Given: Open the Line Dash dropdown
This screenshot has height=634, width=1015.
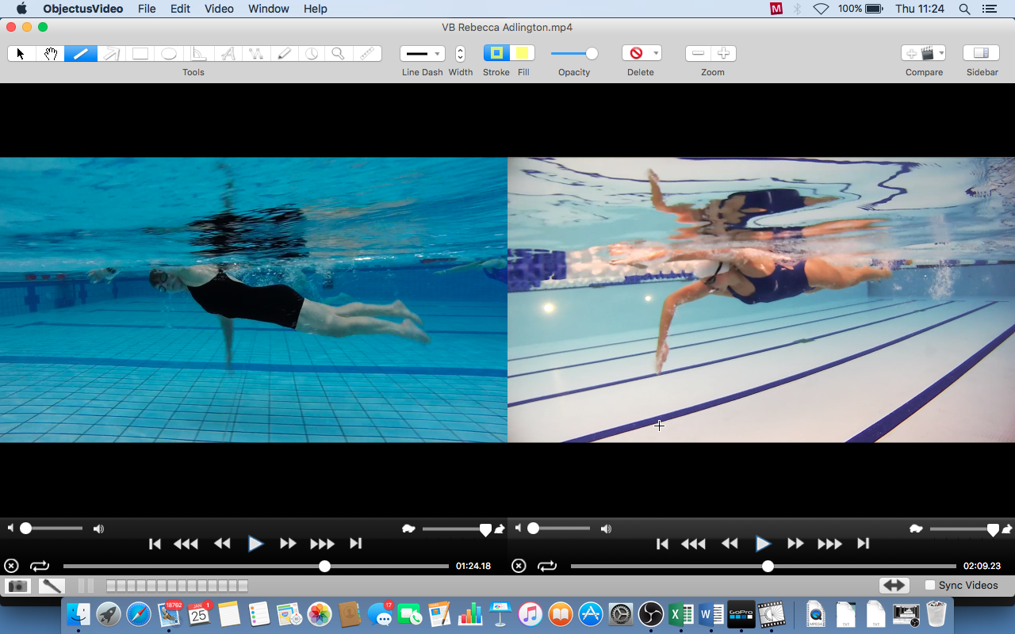Looking at the screenshot, I should 422,54.
